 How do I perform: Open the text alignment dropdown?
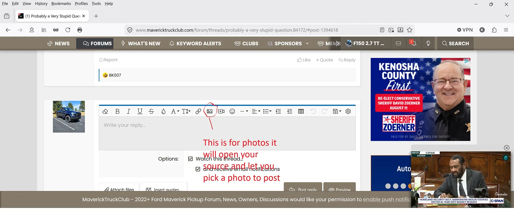256,111
